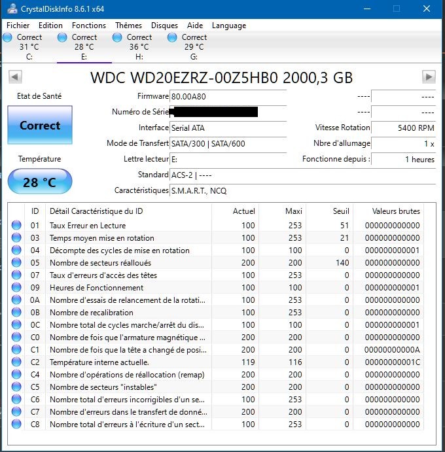Open the Edition menu
Screen dimensions: 445x452
pos(50,26)
